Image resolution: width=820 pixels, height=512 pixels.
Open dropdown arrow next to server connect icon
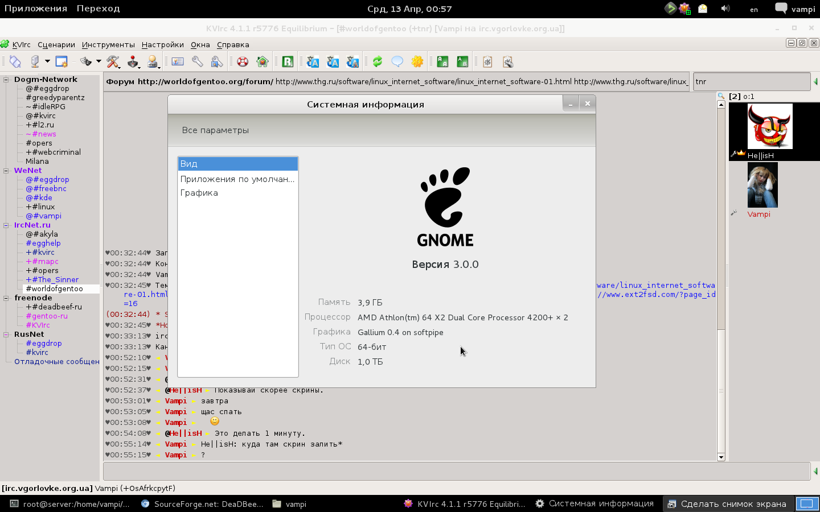47,61
